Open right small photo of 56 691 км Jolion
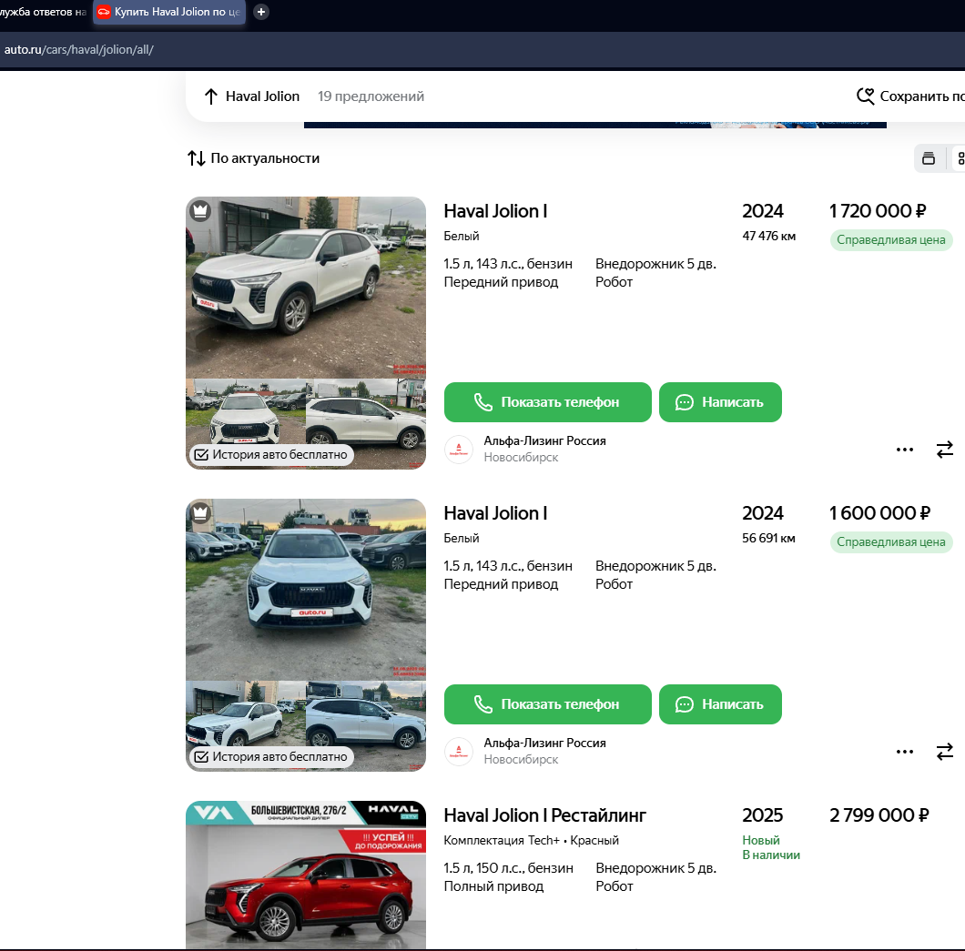 click(x=366, y=726)
